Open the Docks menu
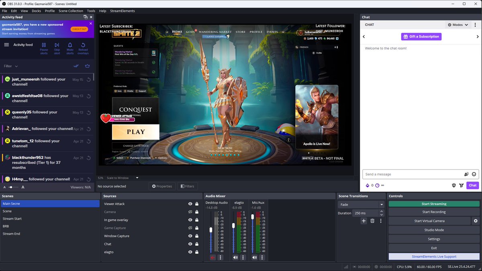Image resolution: width=482 pixels, height=271 pixels. click(36, 11)
